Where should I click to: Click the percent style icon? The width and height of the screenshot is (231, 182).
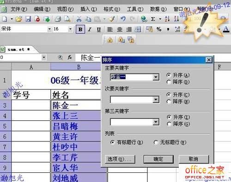[x=159, y=29]
